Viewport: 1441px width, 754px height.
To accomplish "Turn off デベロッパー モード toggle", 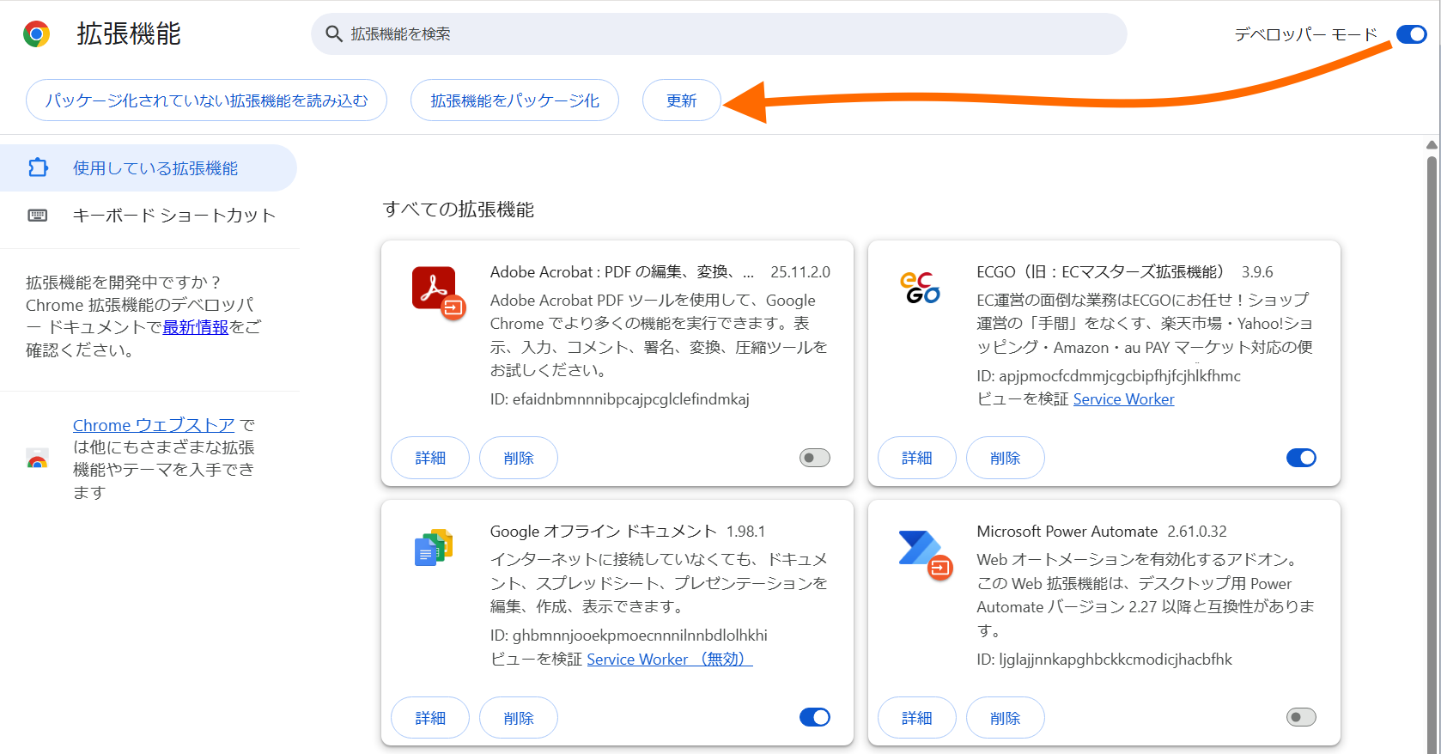I will click(x=1411, y=34).
